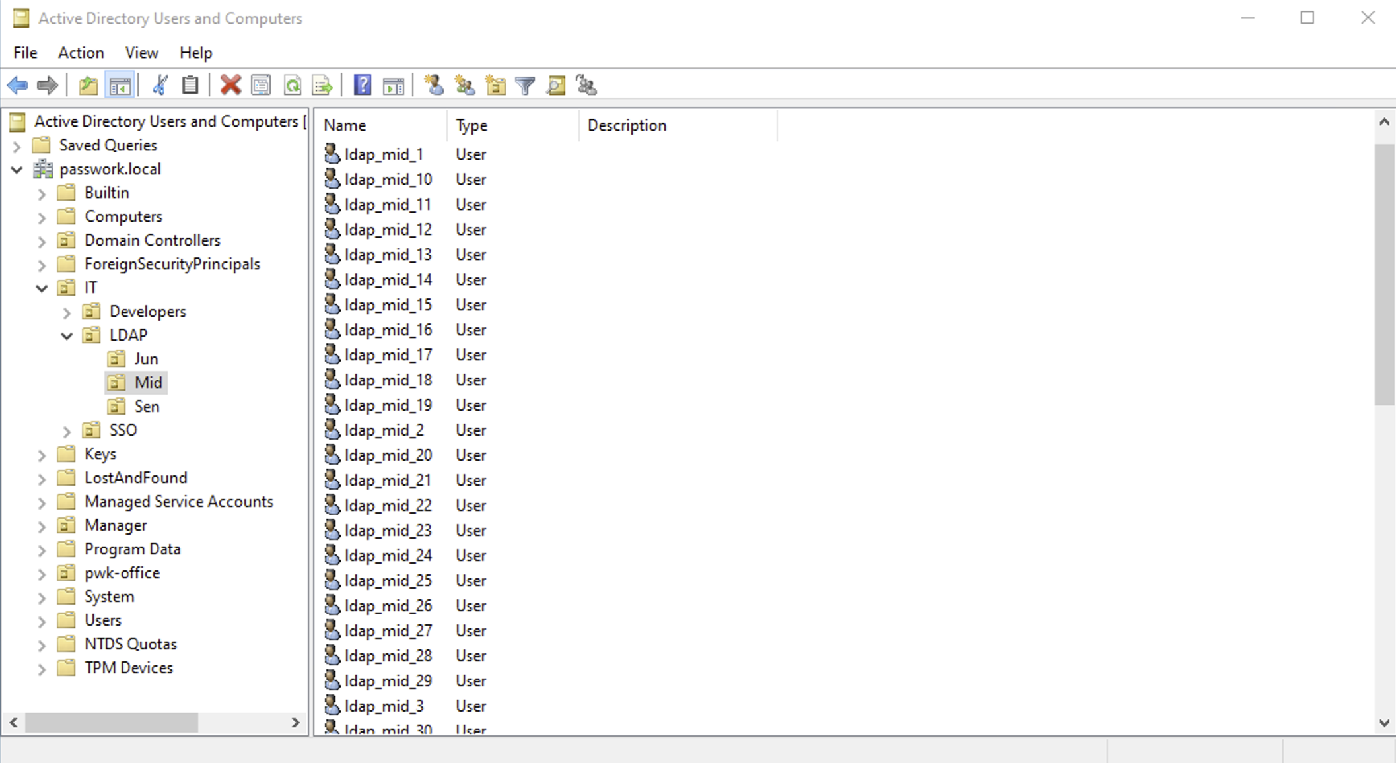Select the Sen OU in tree
1396x763 pixels.
click(147, 407)
